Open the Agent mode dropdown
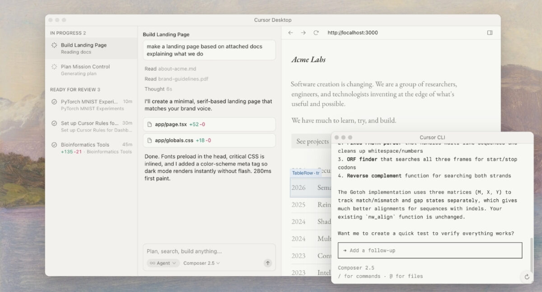 (x=163, y=263)
